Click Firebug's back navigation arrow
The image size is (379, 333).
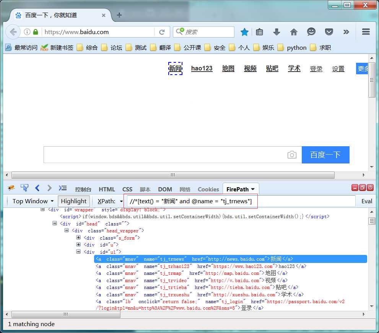[37, 188]
